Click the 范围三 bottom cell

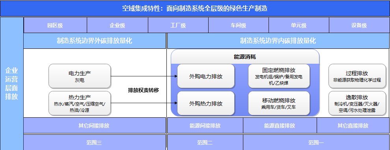coord(95,142)
